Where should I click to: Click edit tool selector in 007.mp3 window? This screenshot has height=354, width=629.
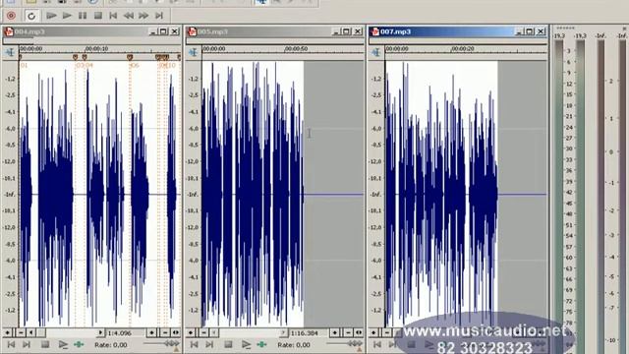coord(375,52)
